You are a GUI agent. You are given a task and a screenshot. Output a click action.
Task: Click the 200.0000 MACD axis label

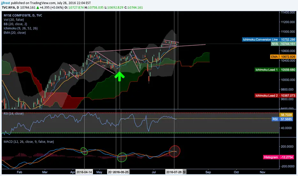point(288,147)
